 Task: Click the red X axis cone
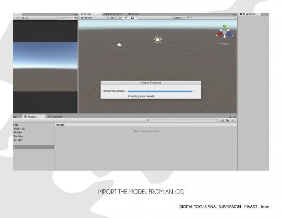[x=219, y=34]
